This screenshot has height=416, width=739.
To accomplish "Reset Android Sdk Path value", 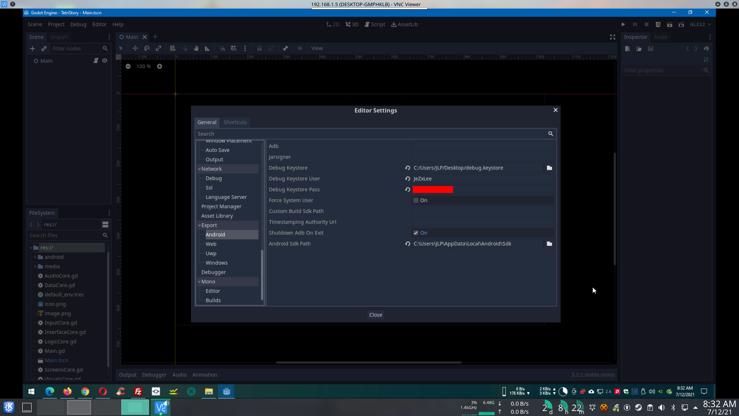I will (408, 244).
